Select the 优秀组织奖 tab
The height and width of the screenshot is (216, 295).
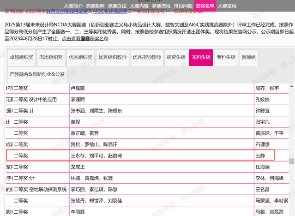point(80,58)
